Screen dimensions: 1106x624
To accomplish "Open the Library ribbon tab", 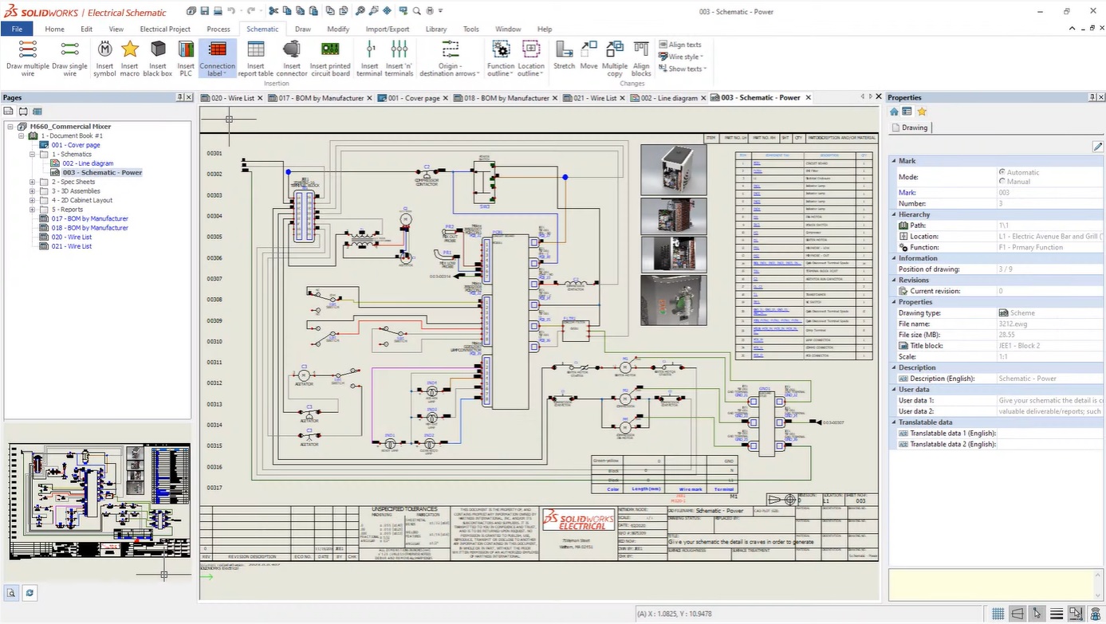I will click(x=436, y=29).
